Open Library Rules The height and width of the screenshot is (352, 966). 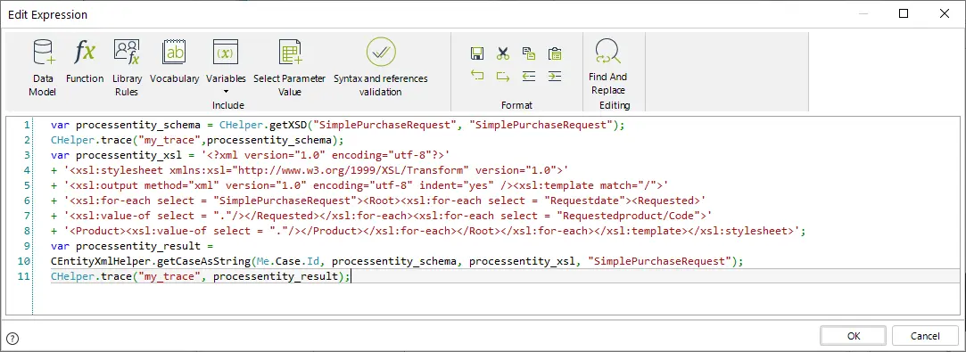coord(127,68)
